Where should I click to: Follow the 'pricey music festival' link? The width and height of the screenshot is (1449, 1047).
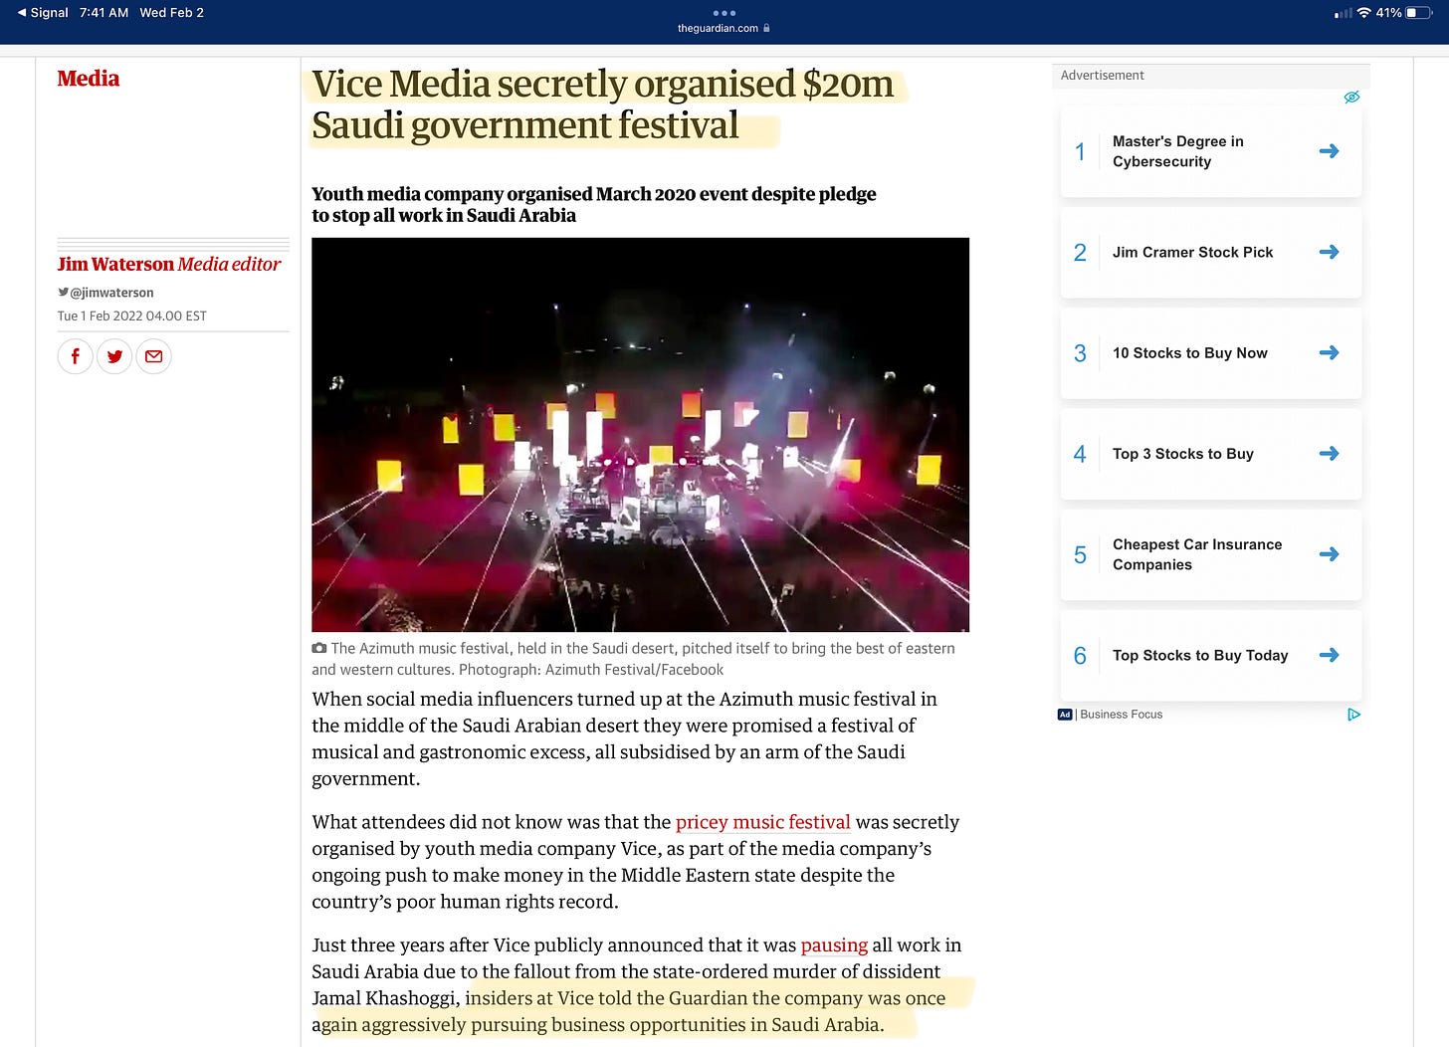pos(763,822)
